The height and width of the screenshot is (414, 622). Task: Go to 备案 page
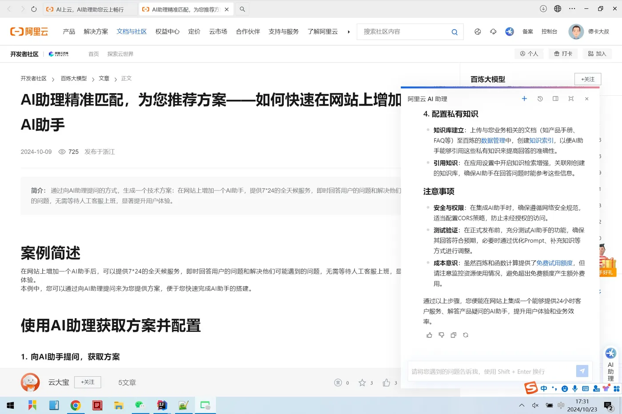(x=528, y=32)
